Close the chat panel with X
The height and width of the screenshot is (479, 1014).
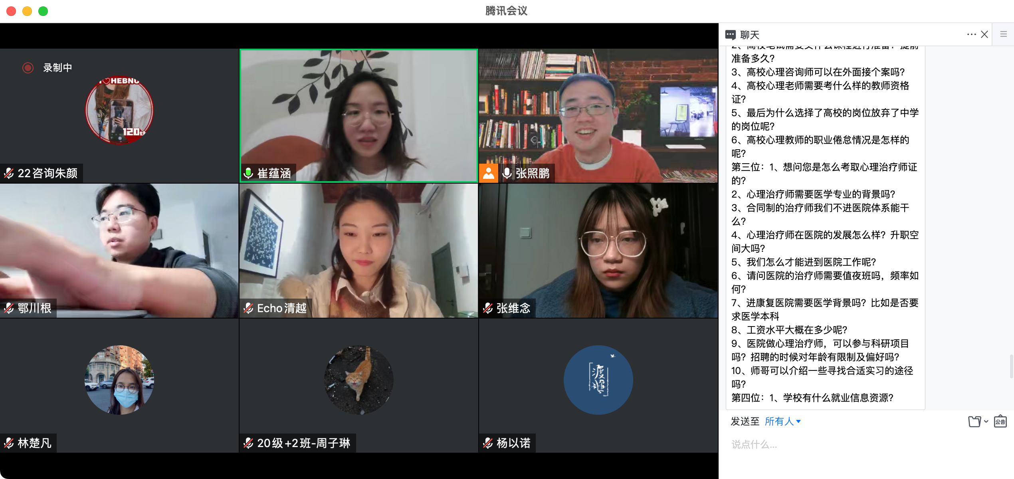click(984, 35)
